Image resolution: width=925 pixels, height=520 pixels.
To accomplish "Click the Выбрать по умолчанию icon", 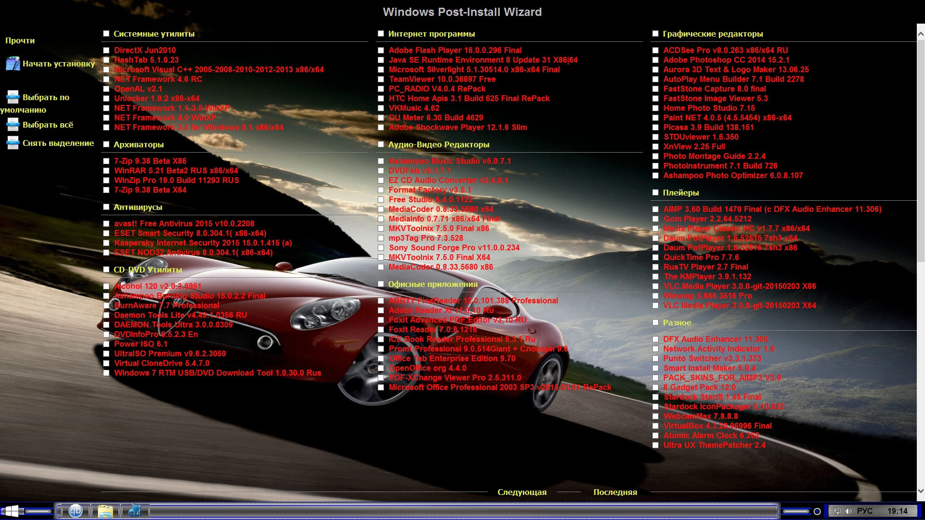I will click(x=13, y=97).
